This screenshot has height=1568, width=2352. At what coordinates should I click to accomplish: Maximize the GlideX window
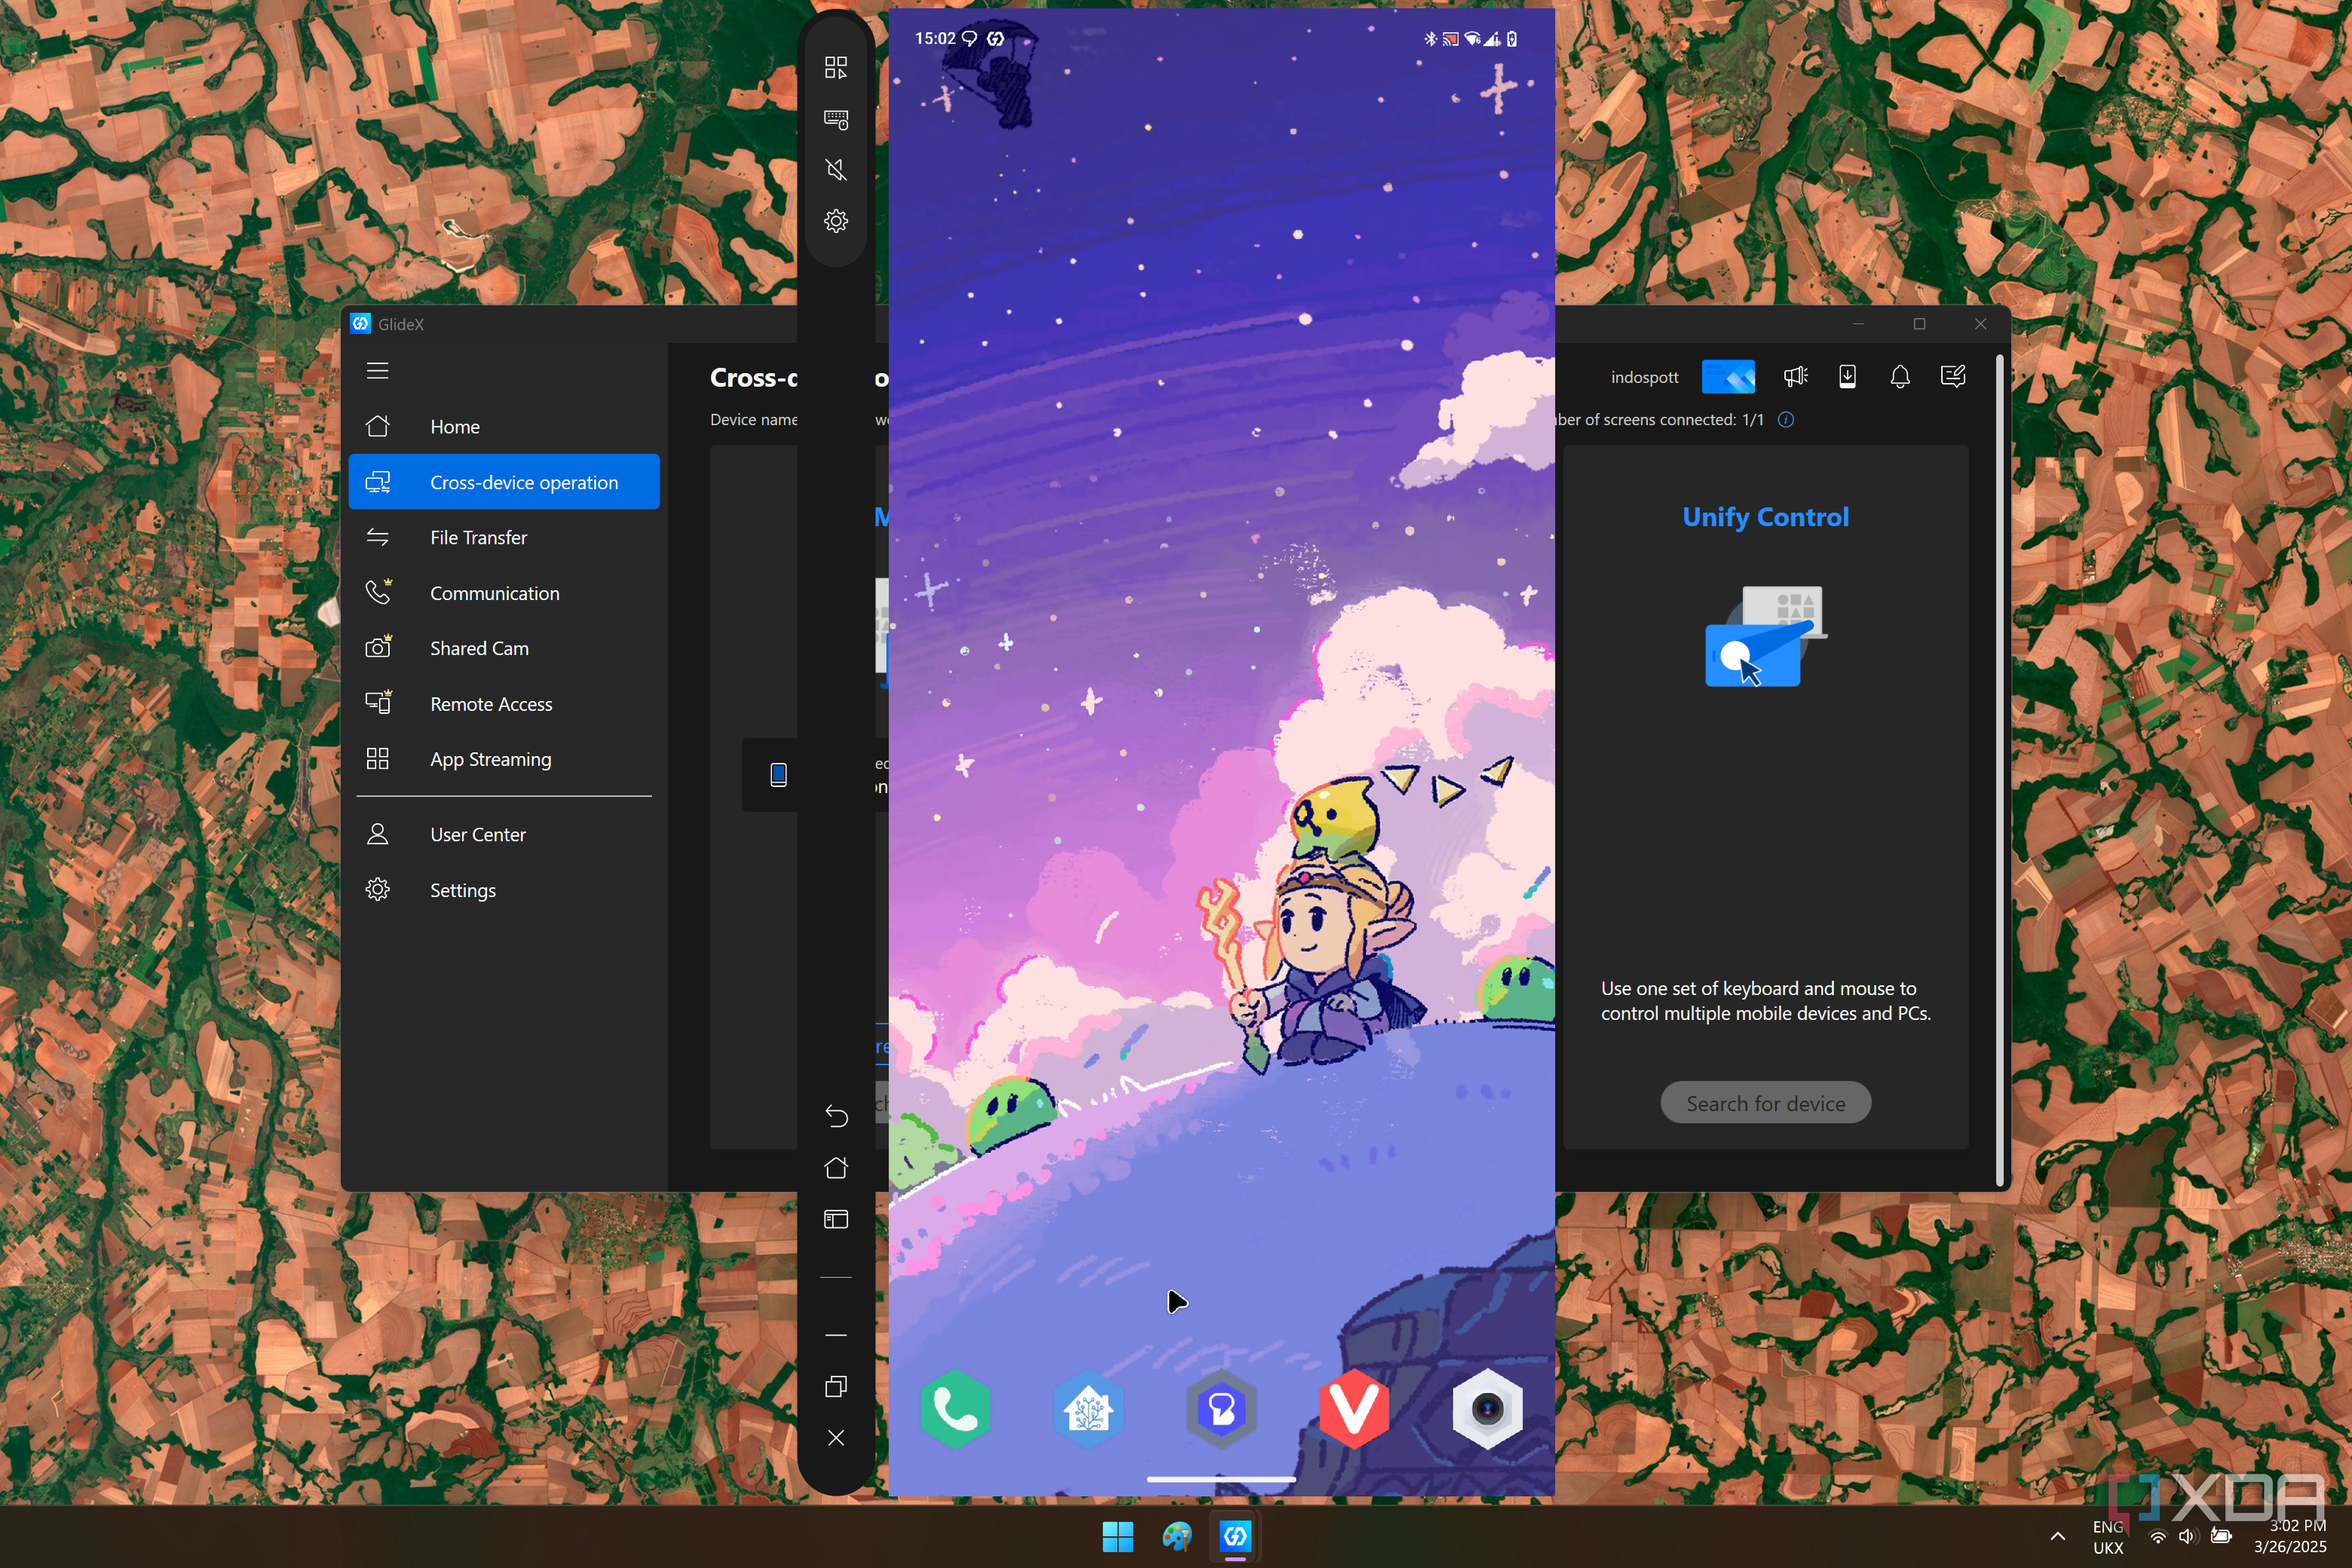[1919, 323]
